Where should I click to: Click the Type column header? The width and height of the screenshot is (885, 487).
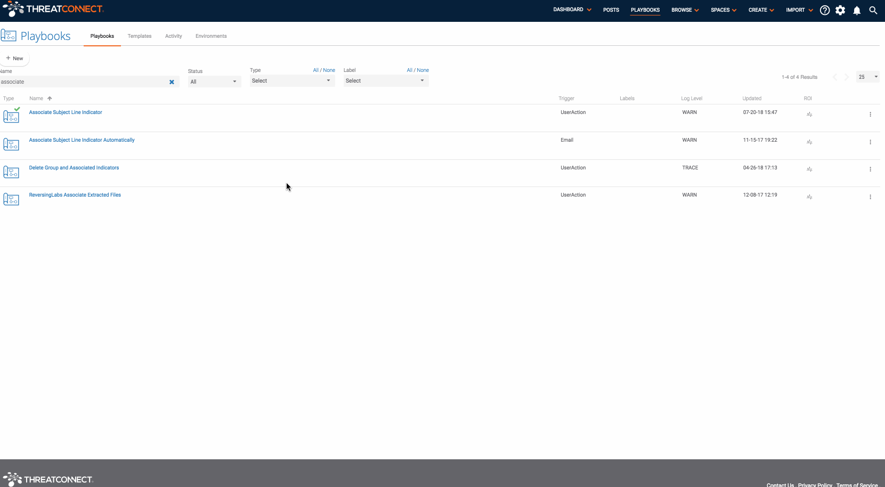coord(9,99)
